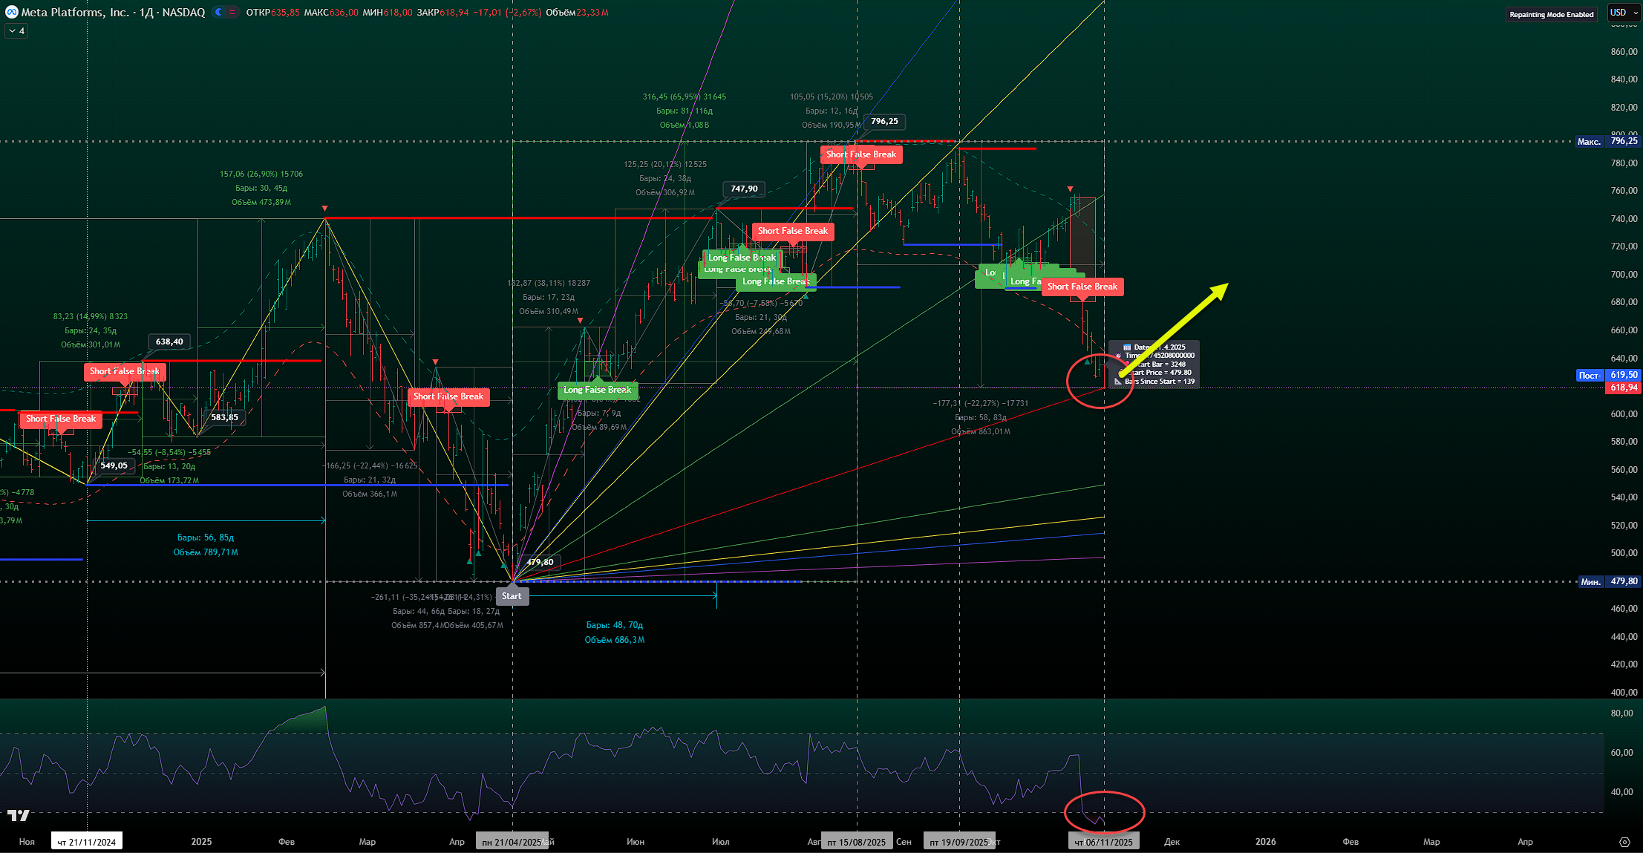The width and height of the screenshot is (1643, 853).
Task: Click the red 618,94 last price label
Action: pyautogui.click(x=1623, y=388)
